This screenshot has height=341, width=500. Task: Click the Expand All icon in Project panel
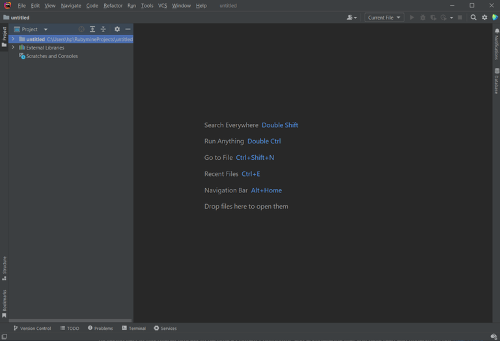pyautogui.click(x=92, y=29)
